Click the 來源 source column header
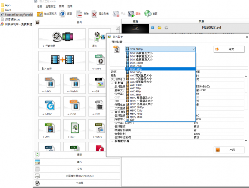 click(x=201, y=21)
